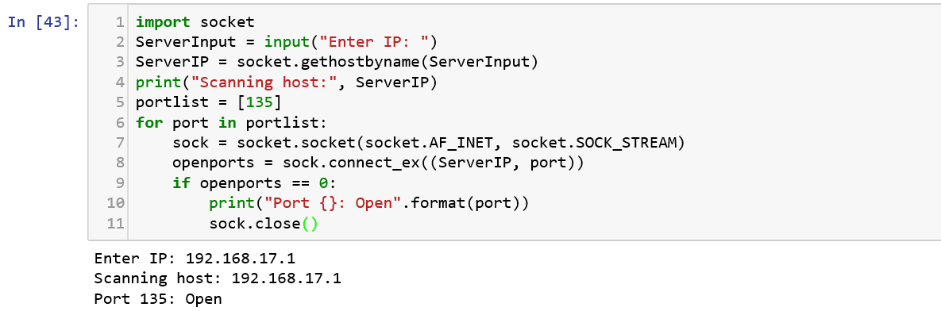Place cursor on the import socket line

(x=195, y=22)
